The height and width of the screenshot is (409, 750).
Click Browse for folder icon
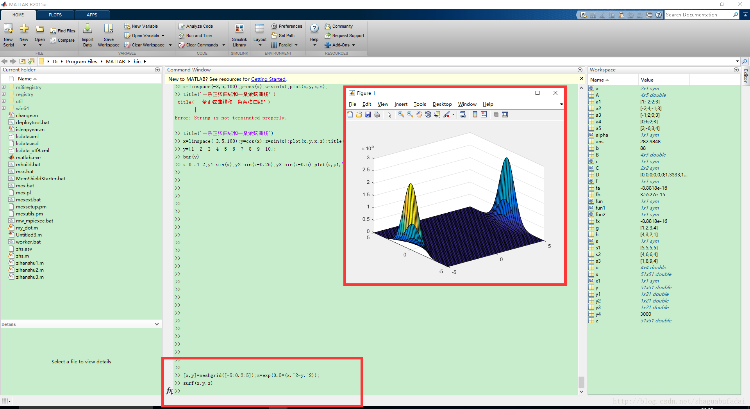[x=31, y=61]
